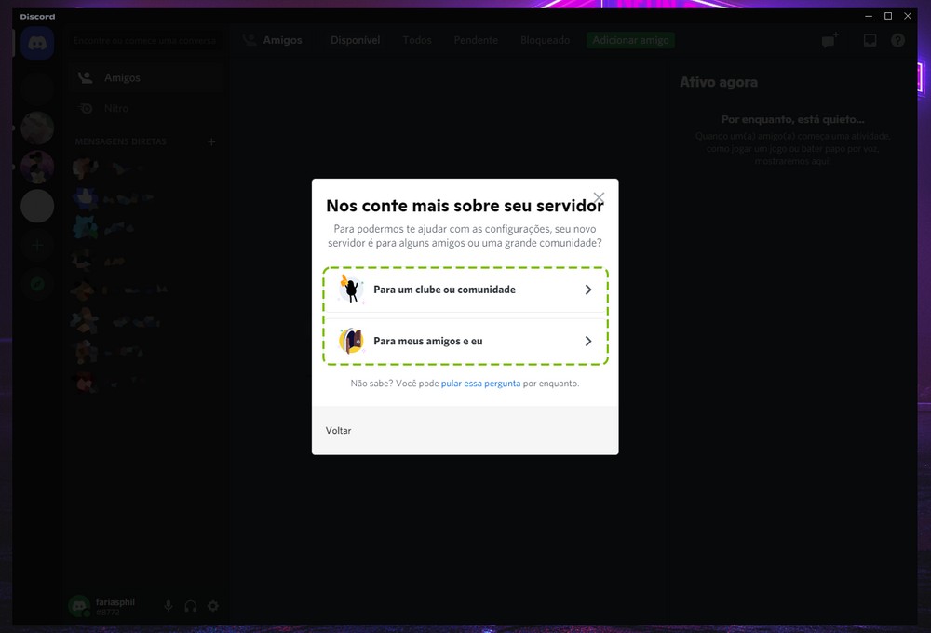Click Adicionar amigo button
The image size is (931, 633).
(630, 40)
